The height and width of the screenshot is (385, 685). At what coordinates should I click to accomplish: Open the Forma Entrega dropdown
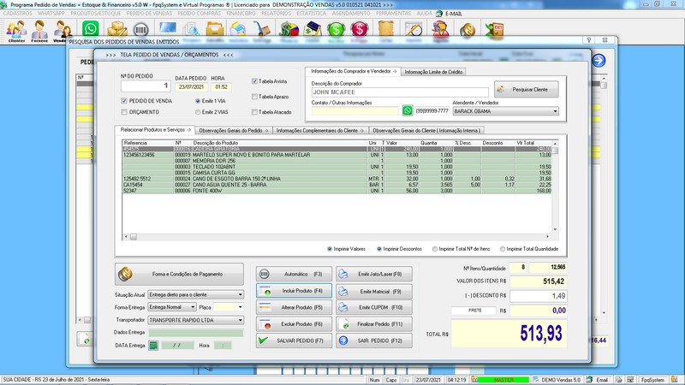(193, 307)
